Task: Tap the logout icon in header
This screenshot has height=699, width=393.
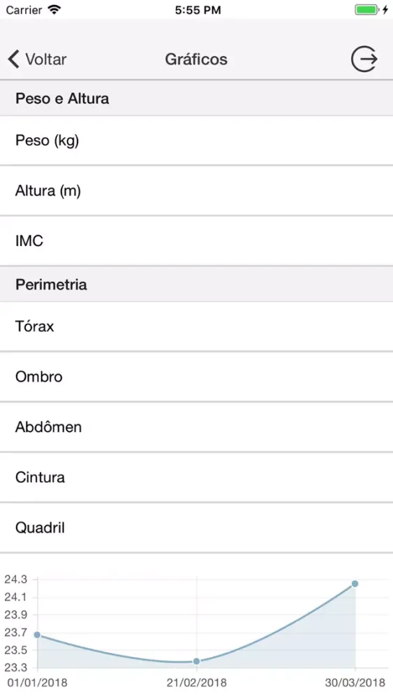Action: tap(364, 59)
